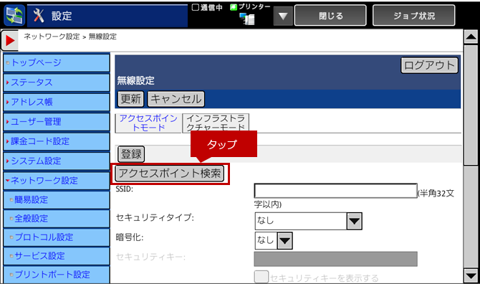Tap アクセスポイント検索 button

coord(170,174)
